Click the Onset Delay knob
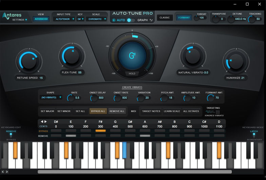 coord(94,98)
